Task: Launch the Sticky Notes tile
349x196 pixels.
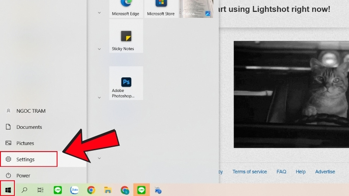Action: pos(126,36)
